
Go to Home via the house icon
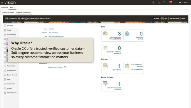click(153, 2)
